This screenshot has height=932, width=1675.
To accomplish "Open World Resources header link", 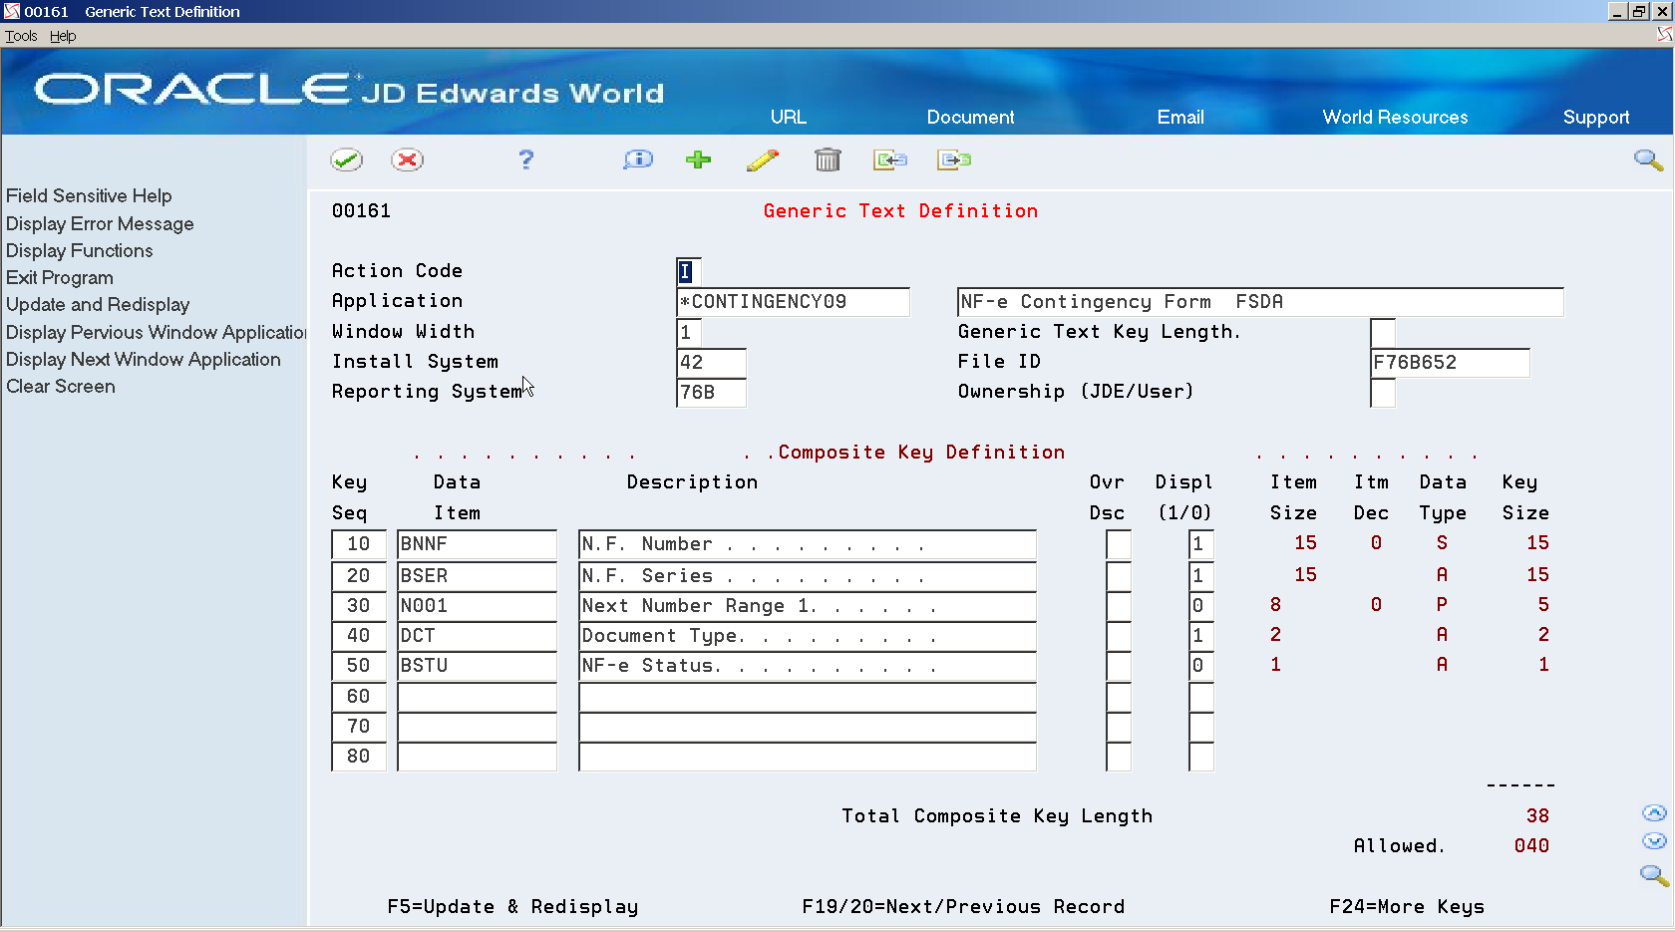I will pos(1395,117).
